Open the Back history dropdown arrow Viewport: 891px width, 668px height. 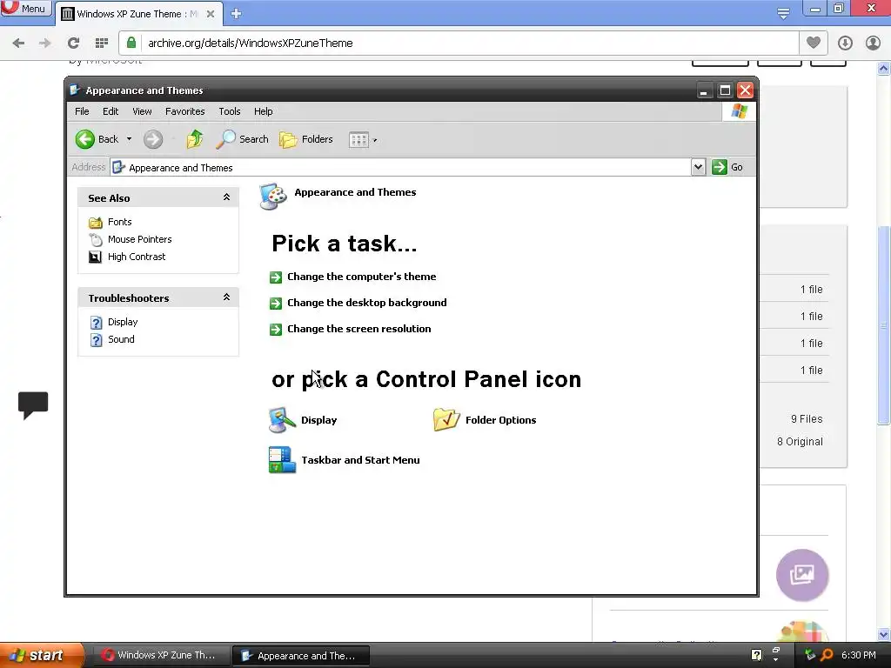129,139
